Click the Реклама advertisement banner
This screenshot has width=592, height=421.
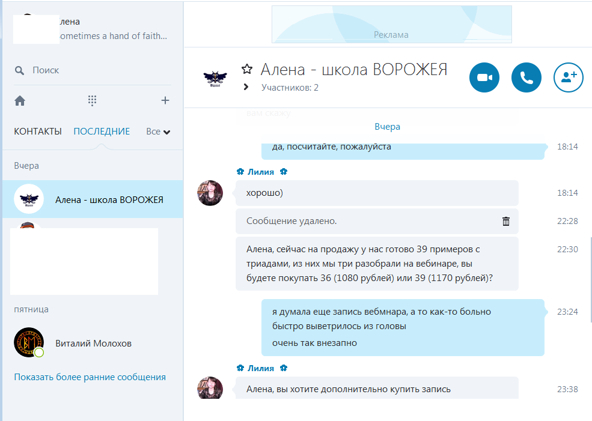pyautogui.click(x=391, y=25)
